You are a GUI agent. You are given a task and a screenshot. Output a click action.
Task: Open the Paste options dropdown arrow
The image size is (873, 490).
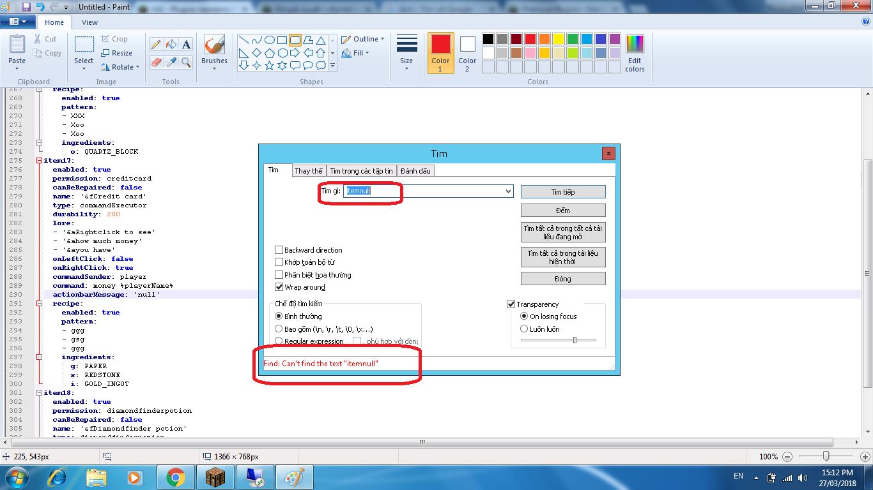tap(17, 69)
